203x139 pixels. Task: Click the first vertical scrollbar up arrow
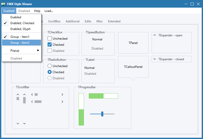pos(18,95)
